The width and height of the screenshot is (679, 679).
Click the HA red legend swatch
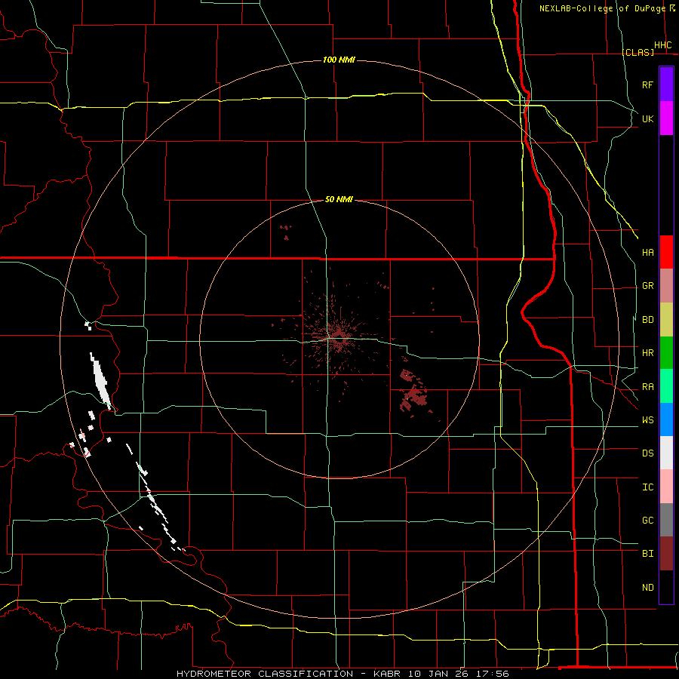click(666, 252)
